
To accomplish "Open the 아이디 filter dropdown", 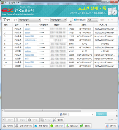I will point(58,20).
